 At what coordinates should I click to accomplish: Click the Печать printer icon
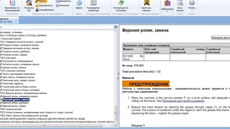point(192,3)
